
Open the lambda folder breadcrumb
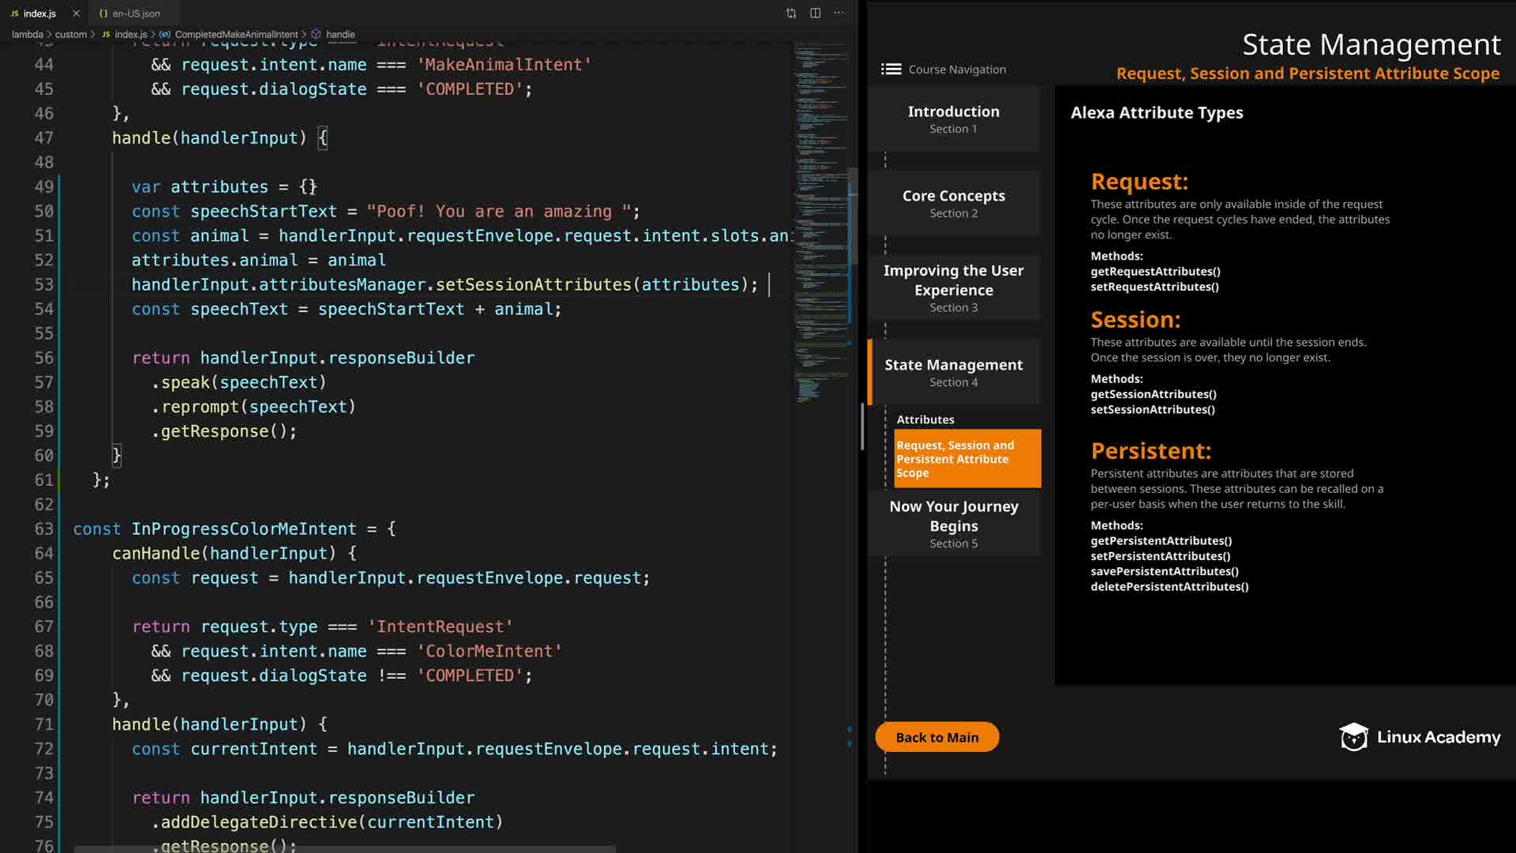point(27,34)
